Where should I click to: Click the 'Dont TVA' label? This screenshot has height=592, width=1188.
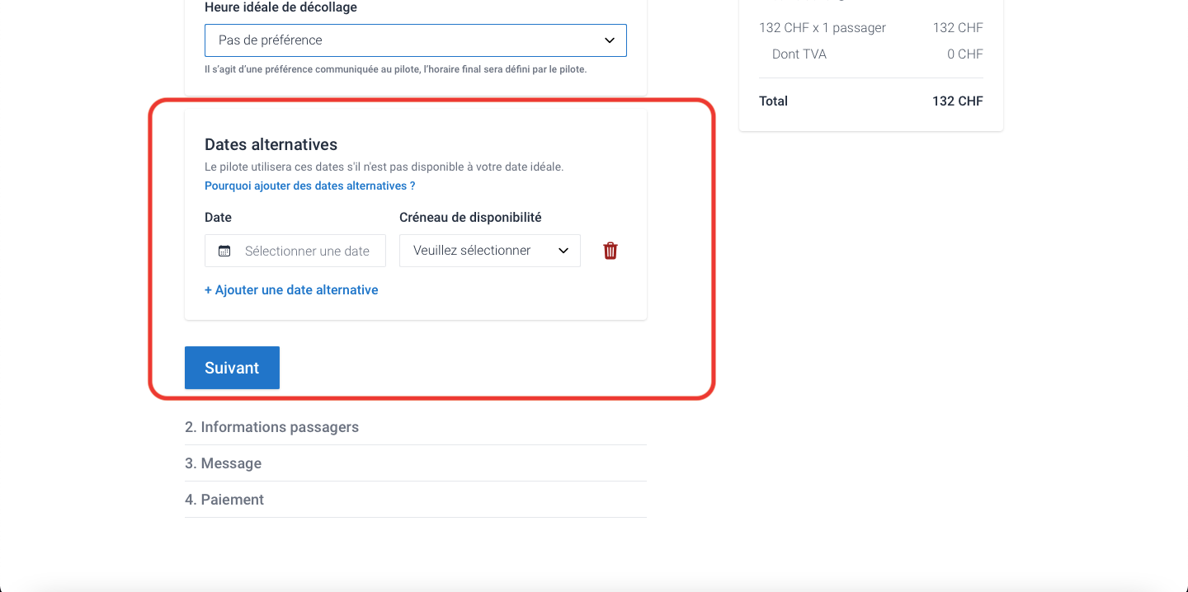799,54
